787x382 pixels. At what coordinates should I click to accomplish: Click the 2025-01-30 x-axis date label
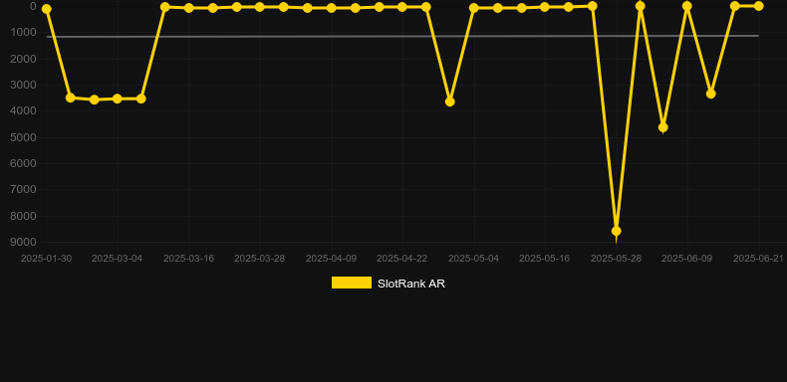tap(46, 259)
